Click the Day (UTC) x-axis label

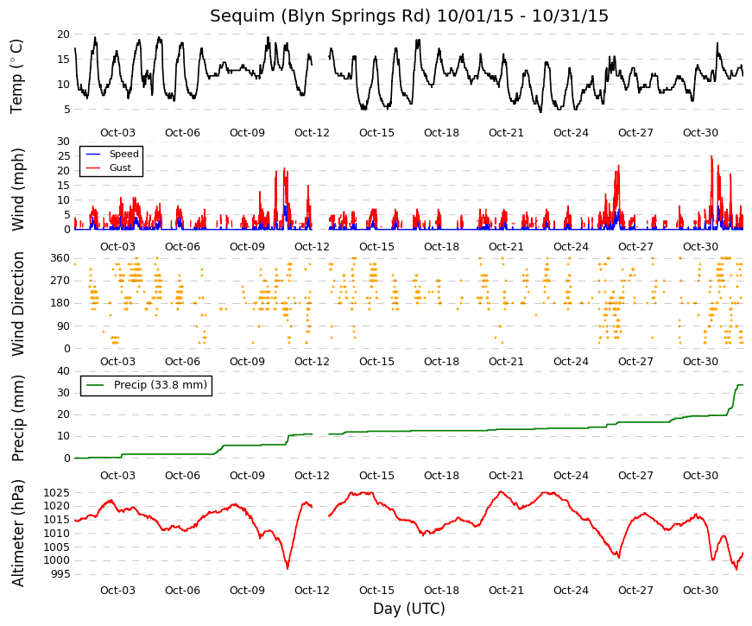click(409, 609)
